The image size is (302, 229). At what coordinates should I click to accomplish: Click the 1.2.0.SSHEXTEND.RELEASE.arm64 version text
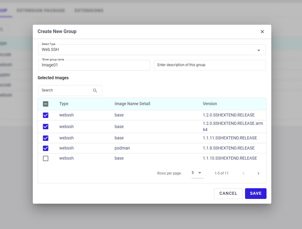click(x=233, y=127)
